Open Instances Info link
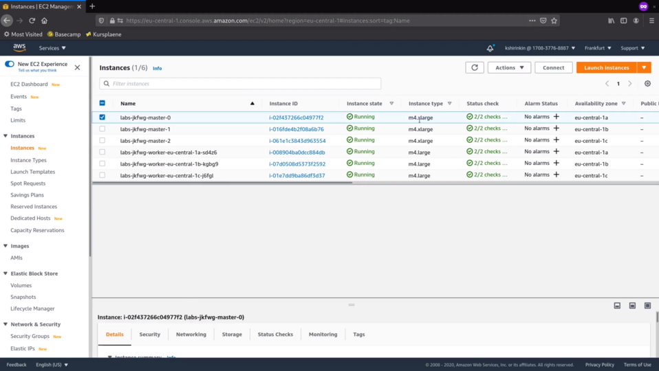This screenshot has height=371, width=659. coord(158,69)
